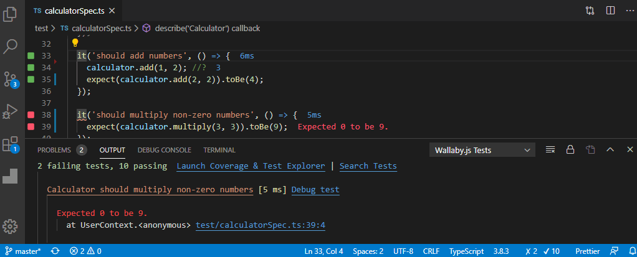Open Source Control with 3 changes
The width and height of the screenshot is (637, 257).
(11, 79)
